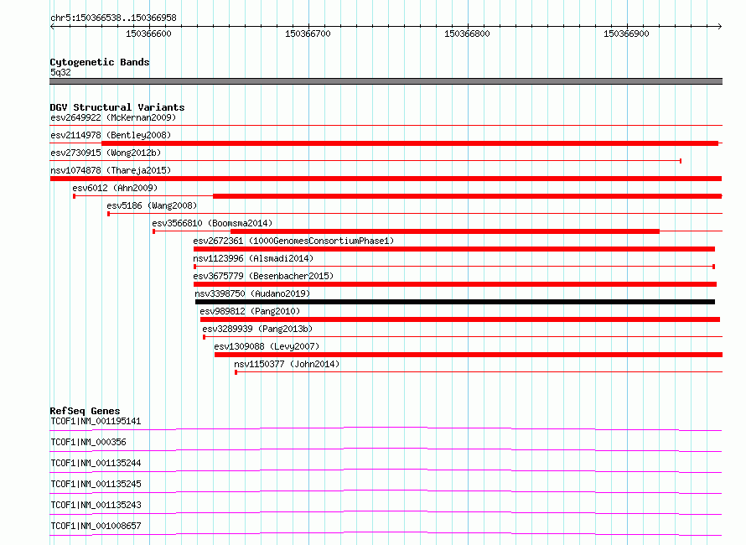
Task: Click the 150366900 ruler position label
Action: tap(626, 34)
